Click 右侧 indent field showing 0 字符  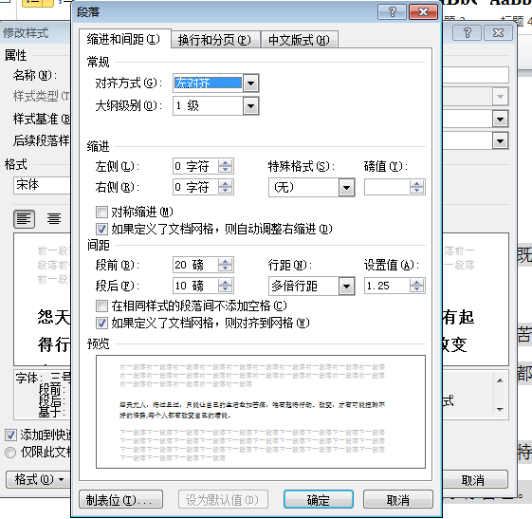(x=195, y=187)
